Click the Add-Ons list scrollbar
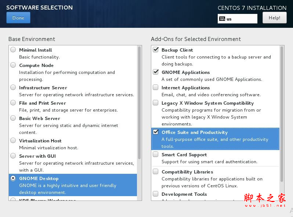 (282, 113)
